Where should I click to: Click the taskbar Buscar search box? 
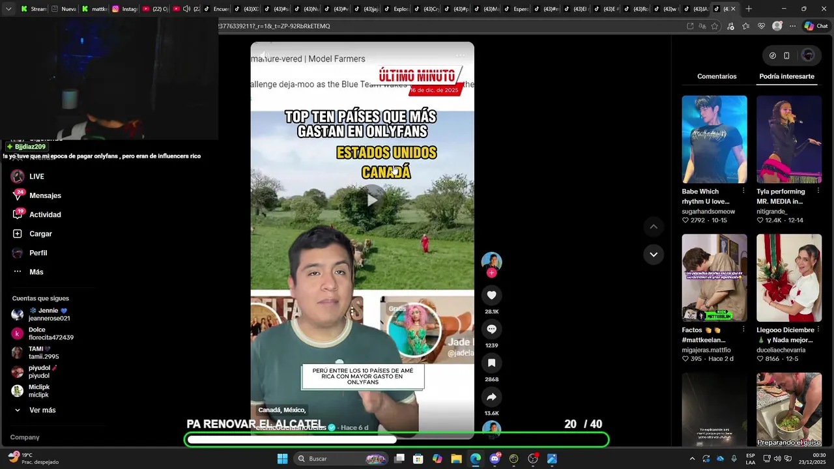(x=341, y=459)
